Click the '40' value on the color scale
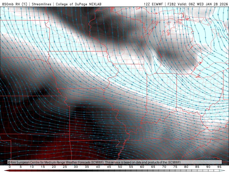 coord(98,167)
